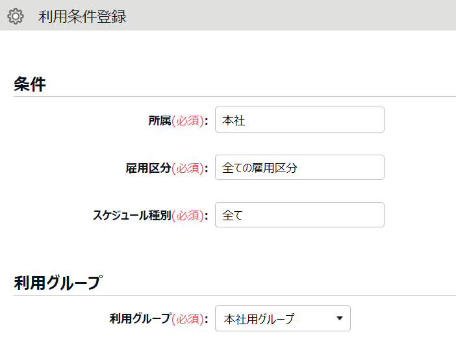456x345 pixels.
Task: Select the スケジュール種別 field showing 全て
Action: coord(299,214)
